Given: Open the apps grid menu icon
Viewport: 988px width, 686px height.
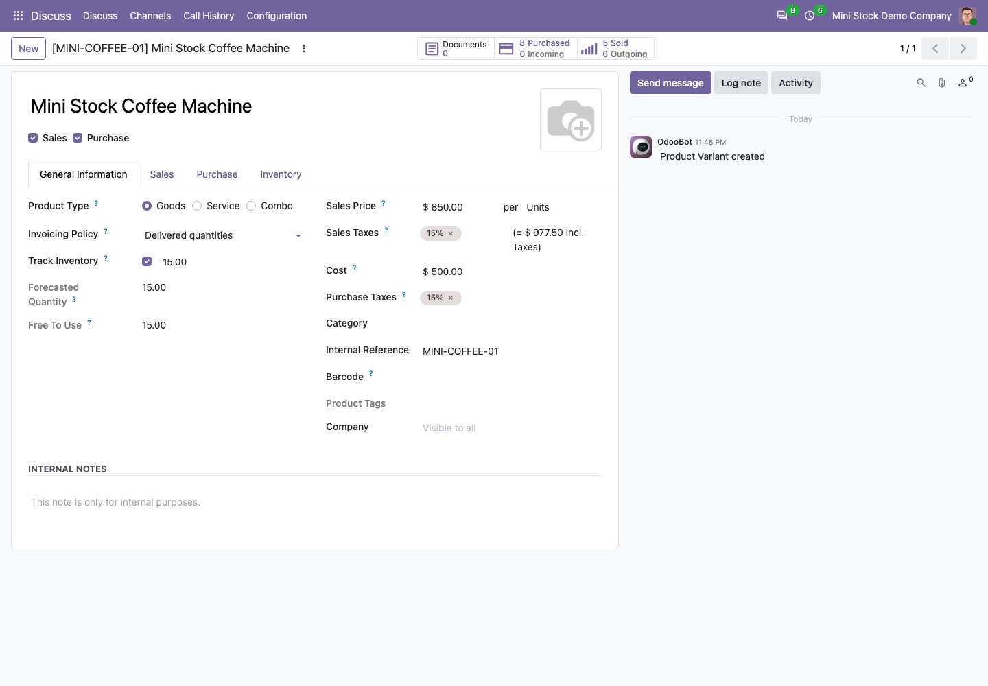Looking at the screenshot, I should (x=19, y=16).
